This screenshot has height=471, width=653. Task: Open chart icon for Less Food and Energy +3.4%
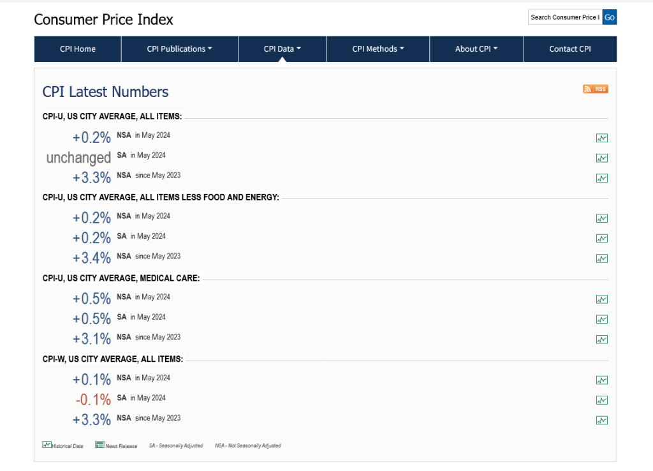(601, 258)
